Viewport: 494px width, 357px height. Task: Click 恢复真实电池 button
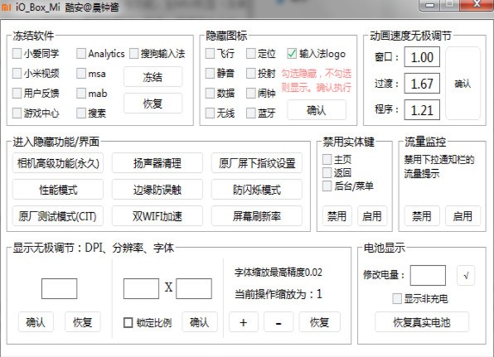click(422, 322)
